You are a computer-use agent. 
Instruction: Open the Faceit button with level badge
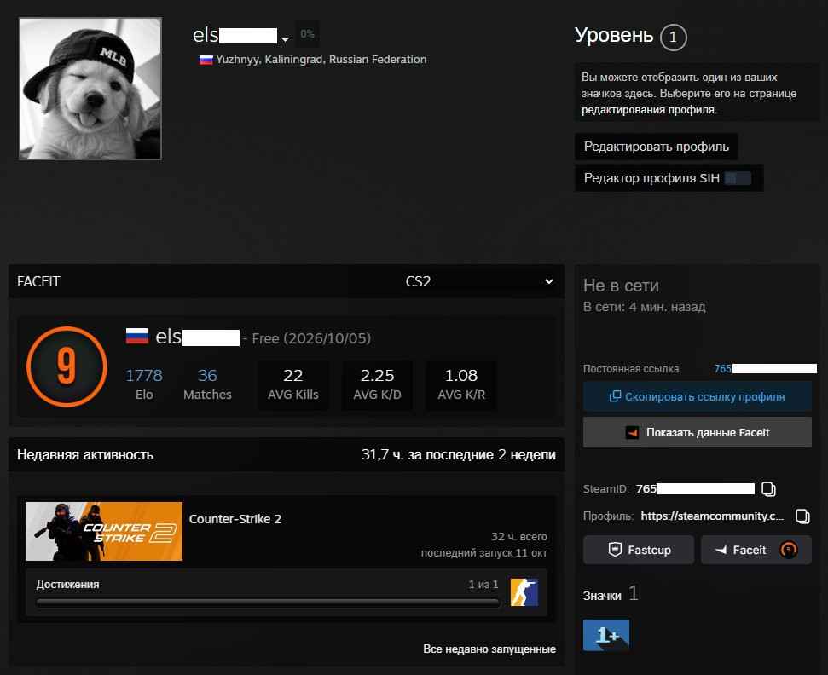click(756, 550)
